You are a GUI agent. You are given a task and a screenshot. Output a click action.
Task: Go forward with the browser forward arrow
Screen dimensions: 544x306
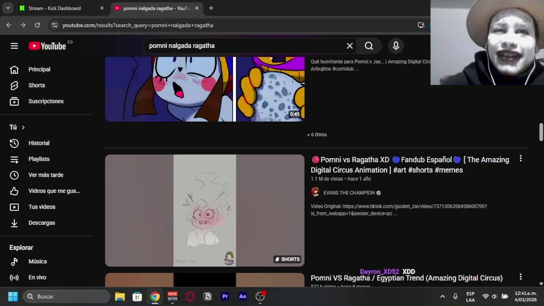pyautogui.click(x=23, y=25)
